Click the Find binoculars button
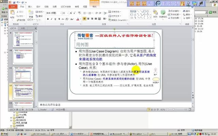Viewport: 218px width, 136px height. pyautogui.click(x=187, y=11)
